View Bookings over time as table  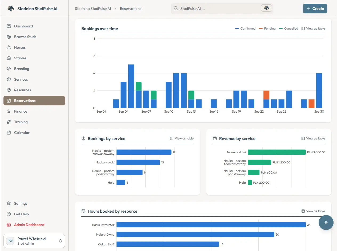pos(313,28)
